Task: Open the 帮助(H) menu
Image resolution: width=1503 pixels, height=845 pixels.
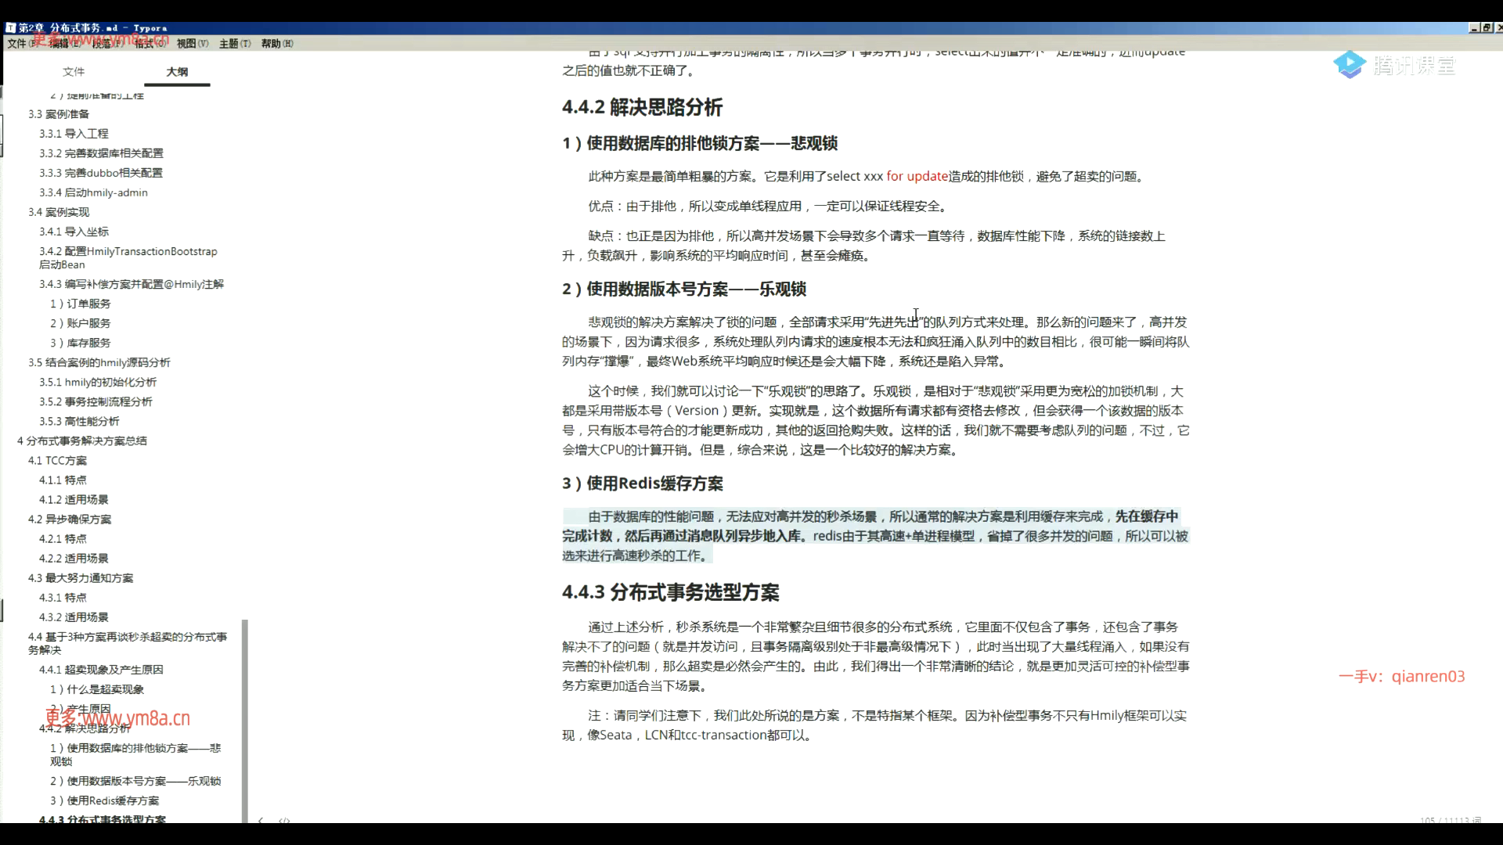Action: coord(276,44)
